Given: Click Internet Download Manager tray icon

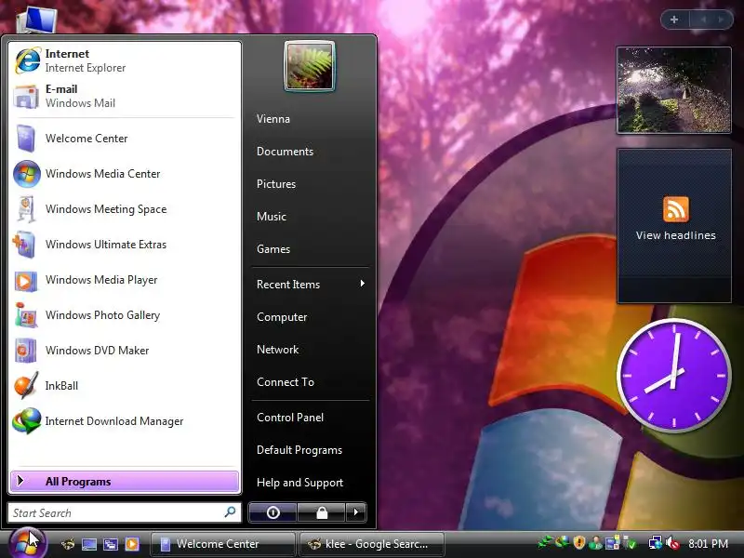Looking at the screenshot, I should pos(563,542).
